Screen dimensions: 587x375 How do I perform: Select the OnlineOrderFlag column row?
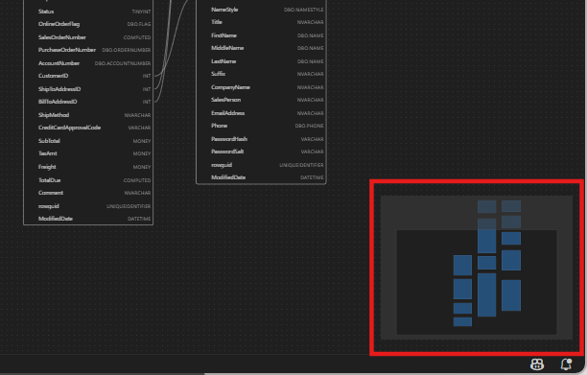coord(88,24)
